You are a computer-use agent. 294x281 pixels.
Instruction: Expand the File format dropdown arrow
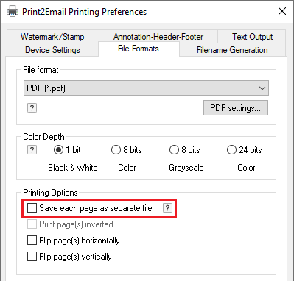[x=262, y=88]
